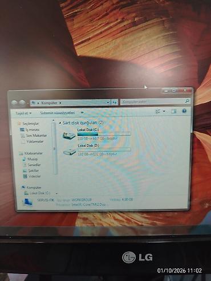This screenshot has width=211, height=281.
Task: Toggle the preview pane
Action: click(173, 111)
